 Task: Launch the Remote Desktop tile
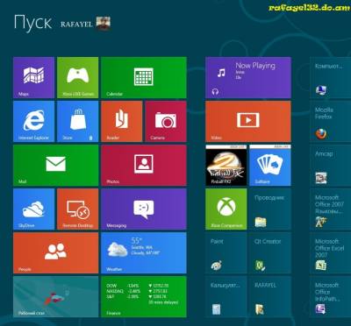coord(78,209)
